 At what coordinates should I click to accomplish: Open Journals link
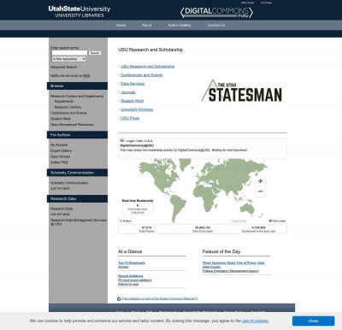point(127,92)
